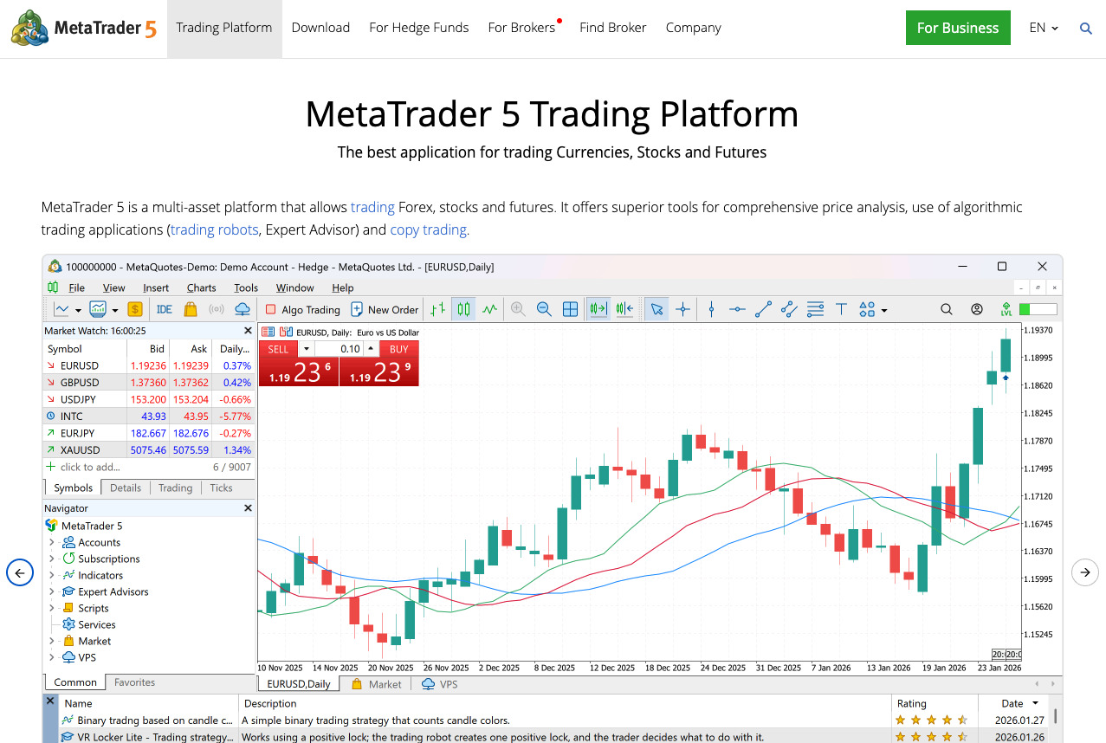Image resolution: width=1106 pixels, height=743 pixels.
Task: Click the Signals broadcast icon in toolbar
Action: [x=217, y=309]
